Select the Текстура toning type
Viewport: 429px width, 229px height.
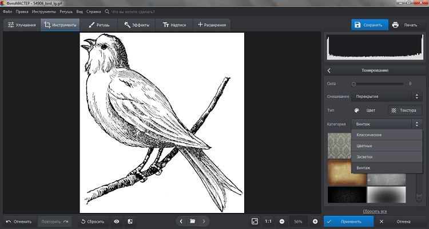(x=404, y=110)
